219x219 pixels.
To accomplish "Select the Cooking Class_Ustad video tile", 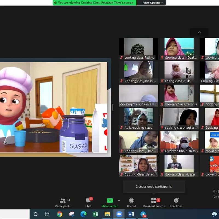I will (x=139, y=166).
